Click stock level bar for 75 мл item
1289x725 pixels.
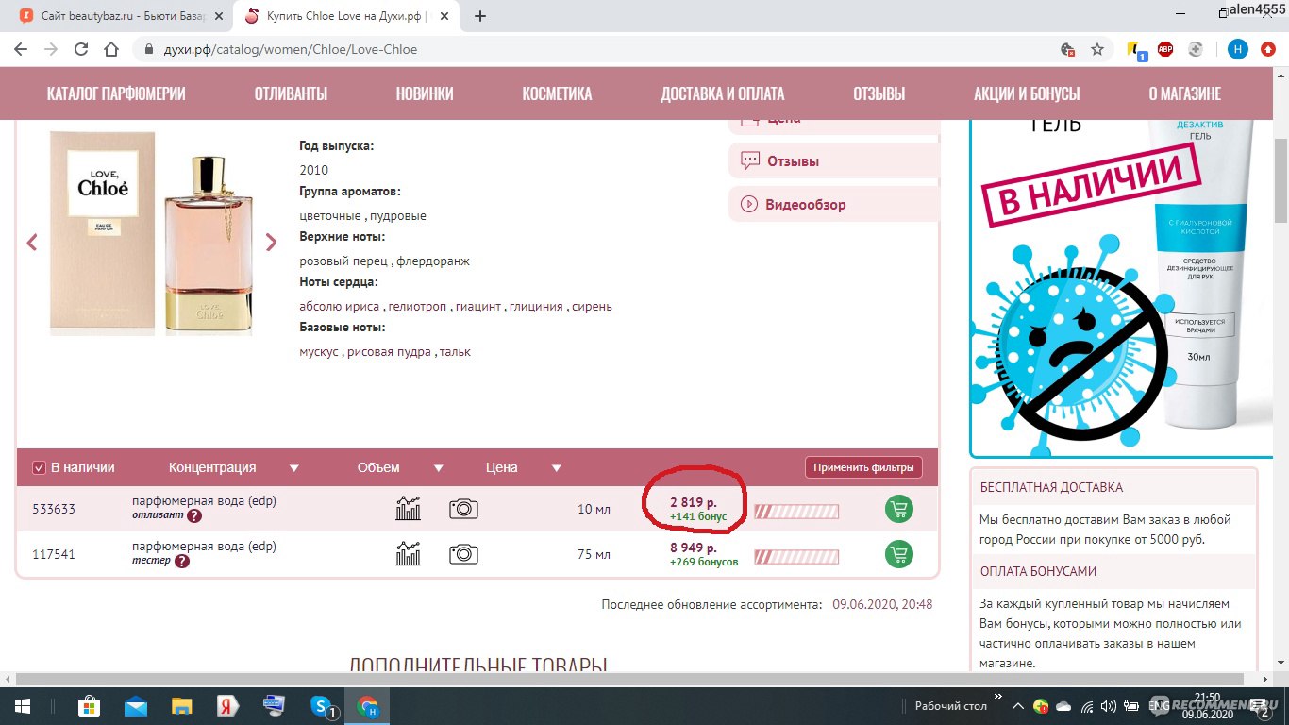pyautogui.click(x=796, y=557)
